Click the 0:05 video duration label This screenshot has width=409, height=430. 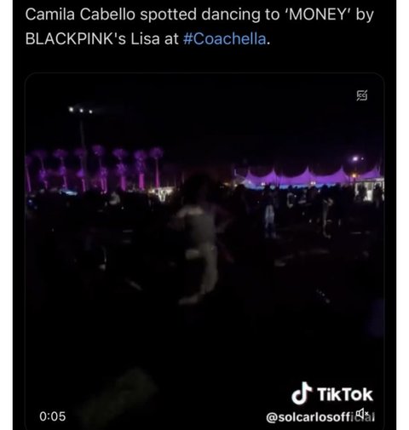53,416
